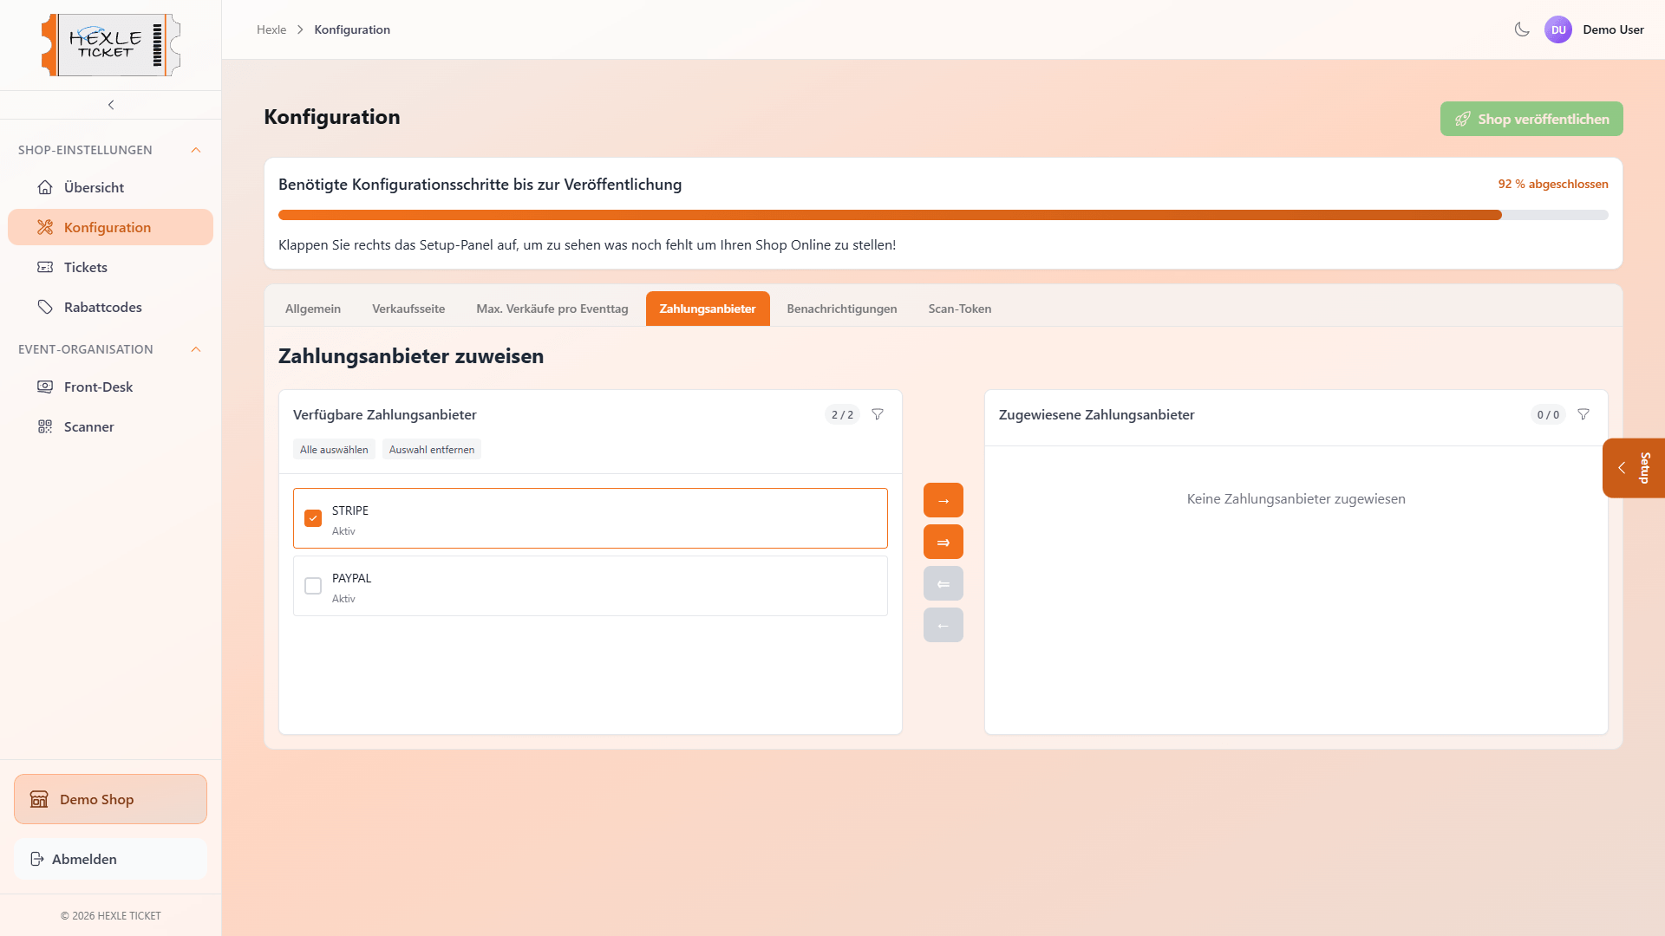This screenshot has width=1665, height=936.
Task: Open Rabattcodes in sidebar
Action: (x=102, y=307)
